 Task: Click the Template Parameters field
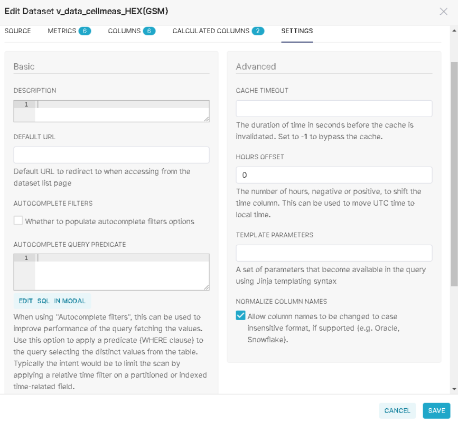pyautogui.click(x=334, y=253)
